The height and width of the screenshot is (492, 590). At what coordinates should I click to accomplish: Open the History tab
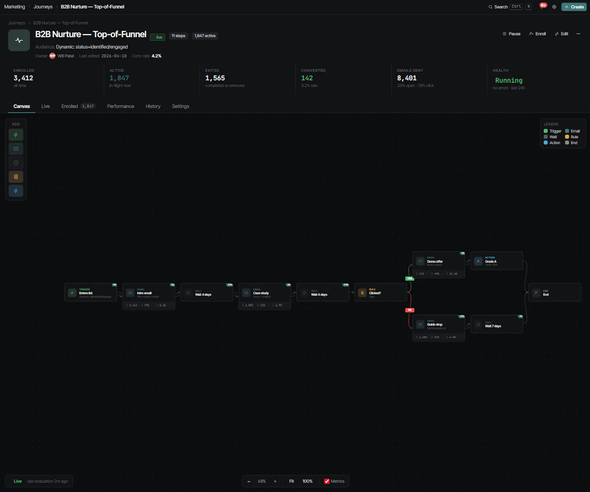pyautogui.click(x=153, y=106)
